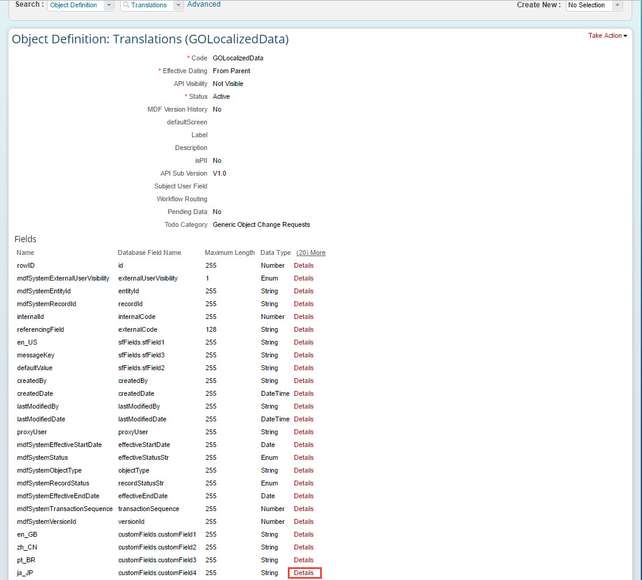Expand the Translations search dropdown arrow

[x=178, y=5]
